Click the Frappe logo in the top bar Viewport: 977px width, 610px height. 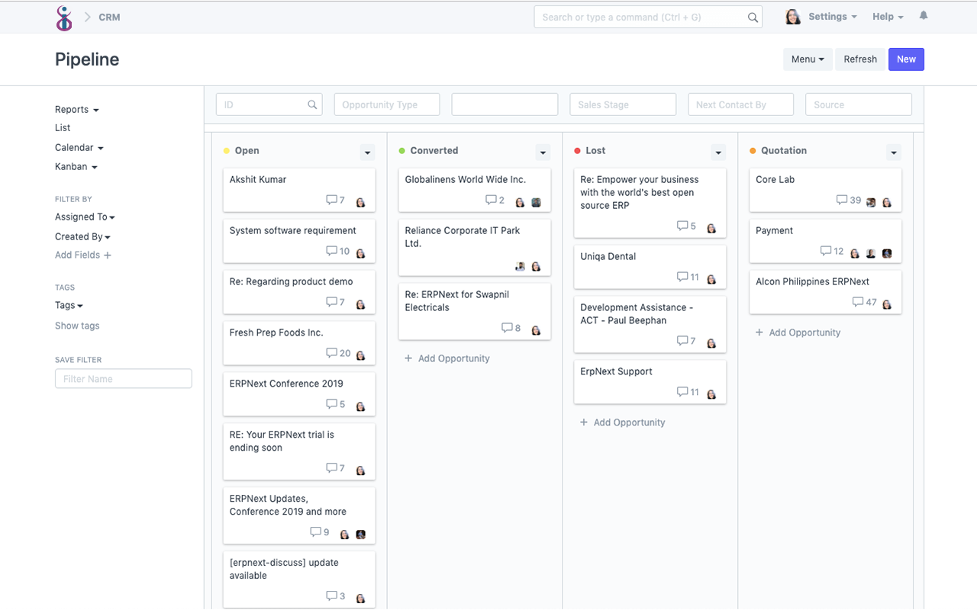pos(64,16)
